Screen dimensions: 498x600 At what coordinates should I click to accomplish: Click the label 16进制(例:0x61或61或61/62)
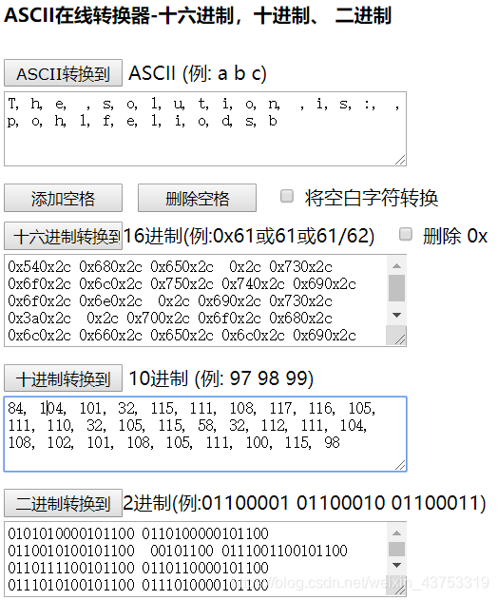pos(249,236)
